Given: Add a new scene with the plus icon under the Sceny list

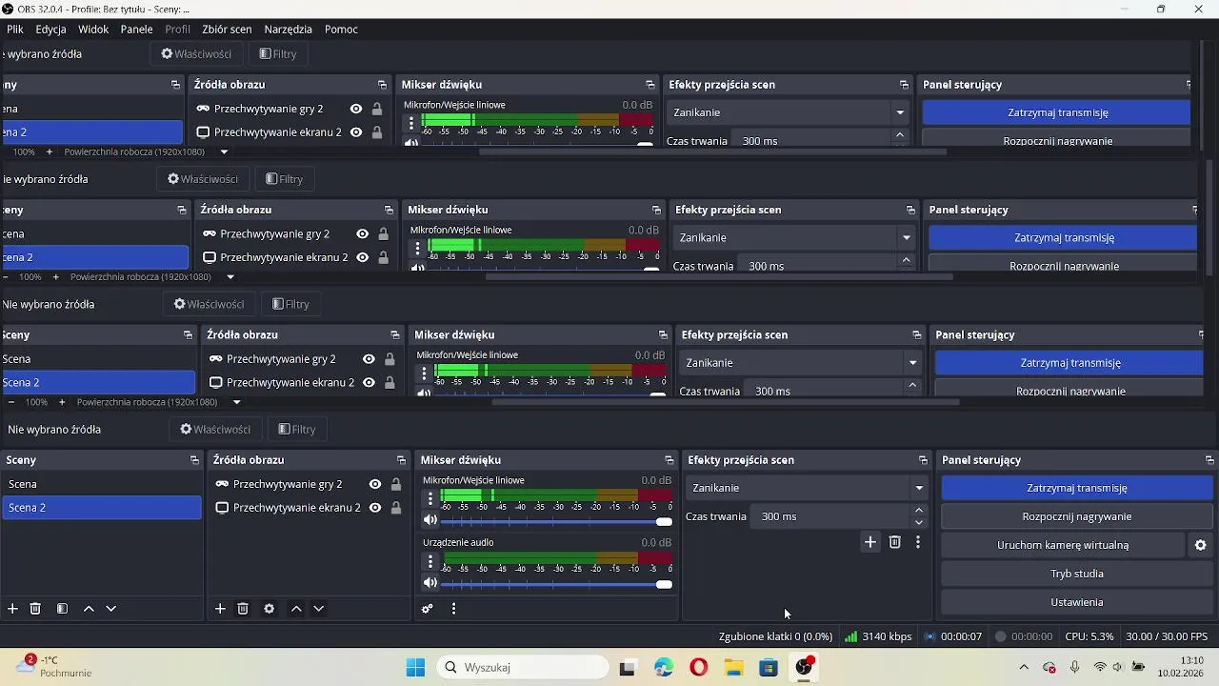Looking at the screenshot, I should (x=12, y=609).
